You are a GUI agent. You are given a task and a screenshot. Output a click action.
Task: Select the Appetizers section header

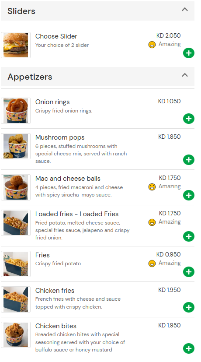97,77
